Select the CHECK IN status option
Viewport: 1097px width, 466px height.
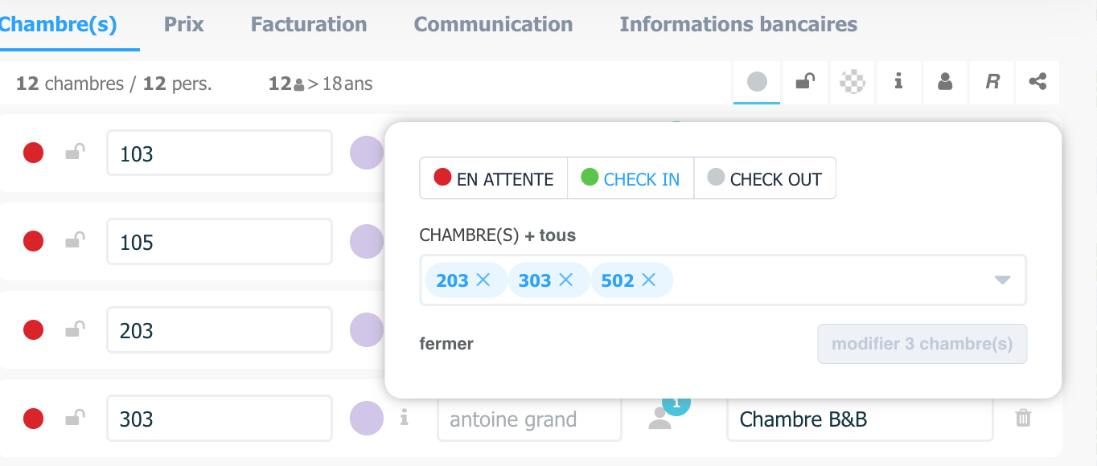click(x=631, y=178)
